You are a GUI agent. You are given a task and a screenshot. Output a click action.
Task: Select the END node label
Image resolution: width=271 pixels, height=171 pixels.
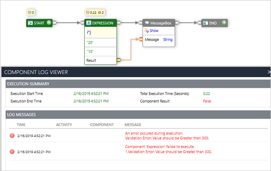pos(213,23)
